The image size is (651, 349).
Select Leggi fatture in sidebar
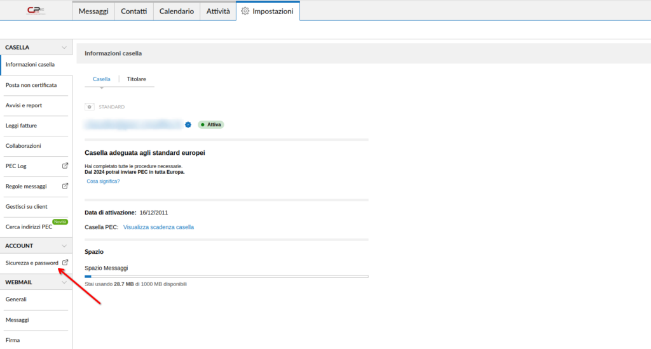click(21, 126)
